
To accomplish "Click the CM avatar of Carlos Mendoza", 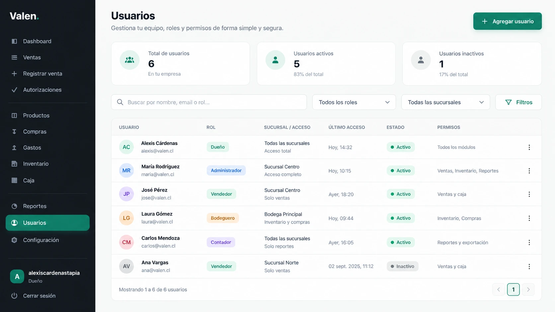I will coord(126,242).
